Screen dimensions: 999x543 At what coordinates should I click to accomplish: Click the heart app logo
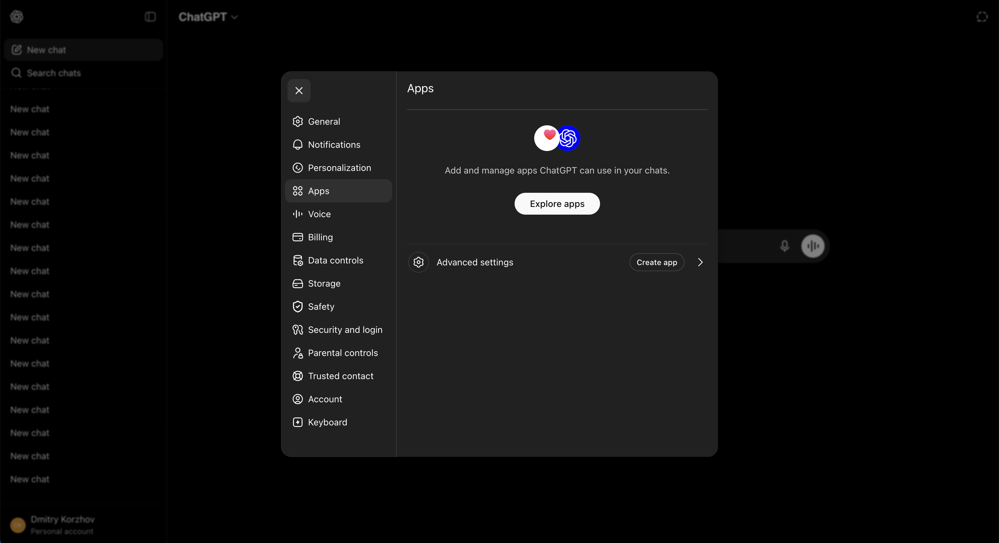546,138
